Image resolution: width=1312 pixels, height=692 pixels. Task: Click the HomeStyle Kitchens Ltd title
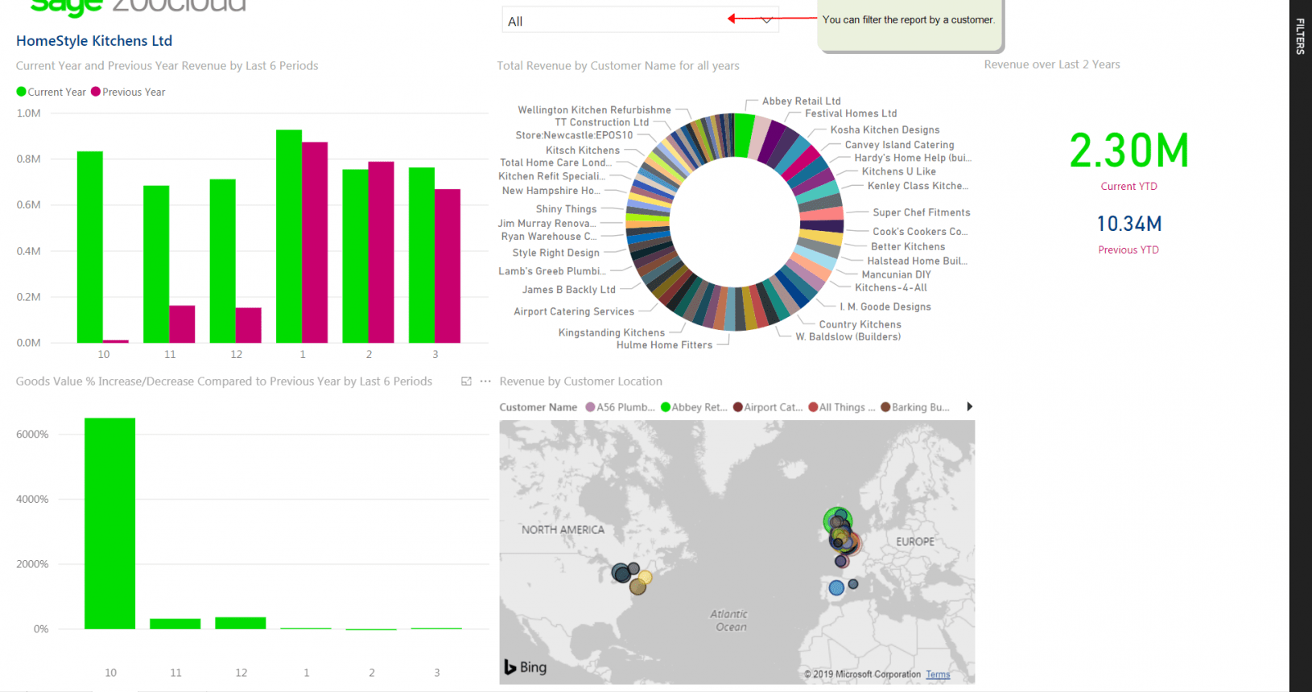tap(94, 41)
